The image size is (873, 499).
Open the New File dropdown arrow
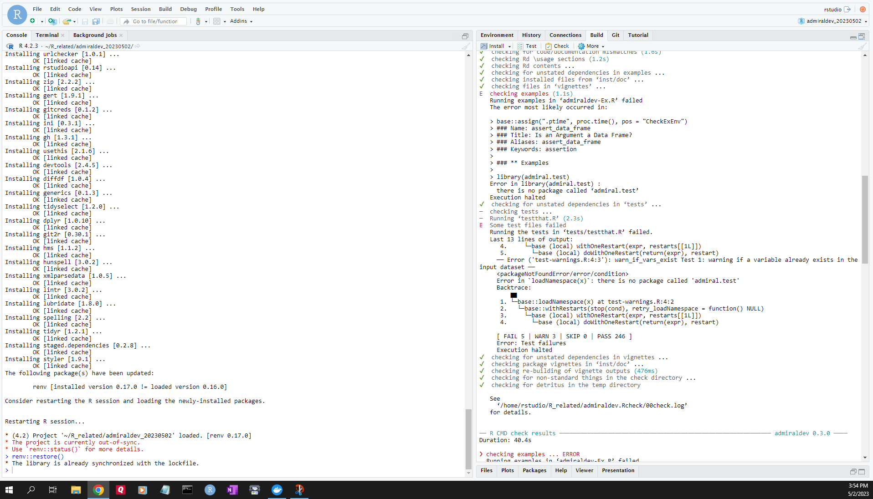[42, 21]
